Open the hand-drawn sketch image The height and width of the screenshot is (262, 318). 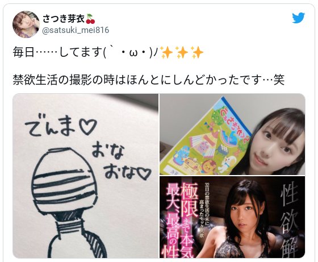pyautogui.click(x=86, y=176)
